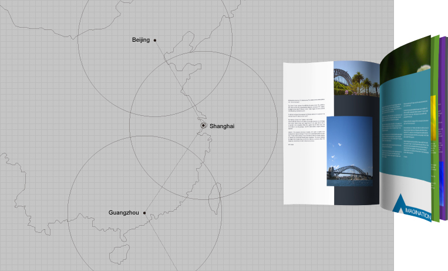Select the Shanghai map label
Image resolution: width=448 pixels, height=271 pixels.
[x=222, y=126]
